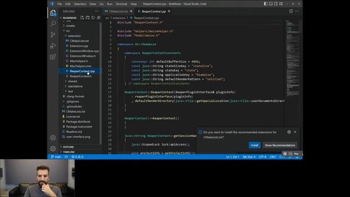Refresh the explorer tree
350x197 pixels.
pos(93,18)
